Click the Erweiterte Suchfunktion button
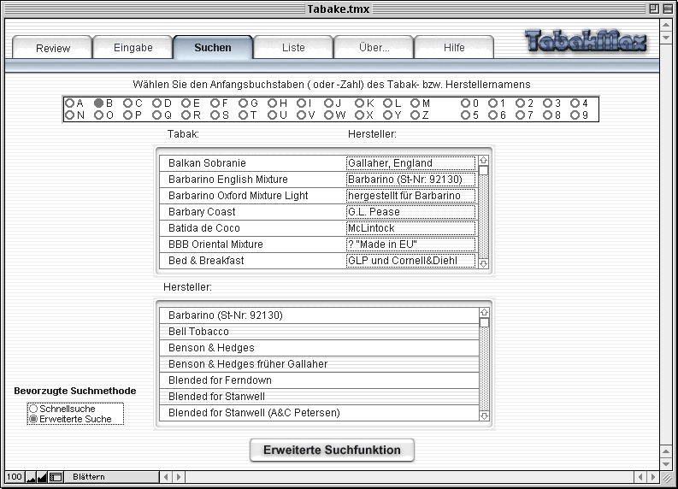The height and width of the screenshot is (489, 678). (x=332, y=450)
